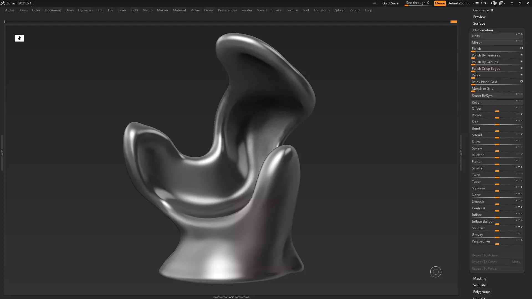Expand the Masking subpalette

pyautogui.click(x=479, y=279)
